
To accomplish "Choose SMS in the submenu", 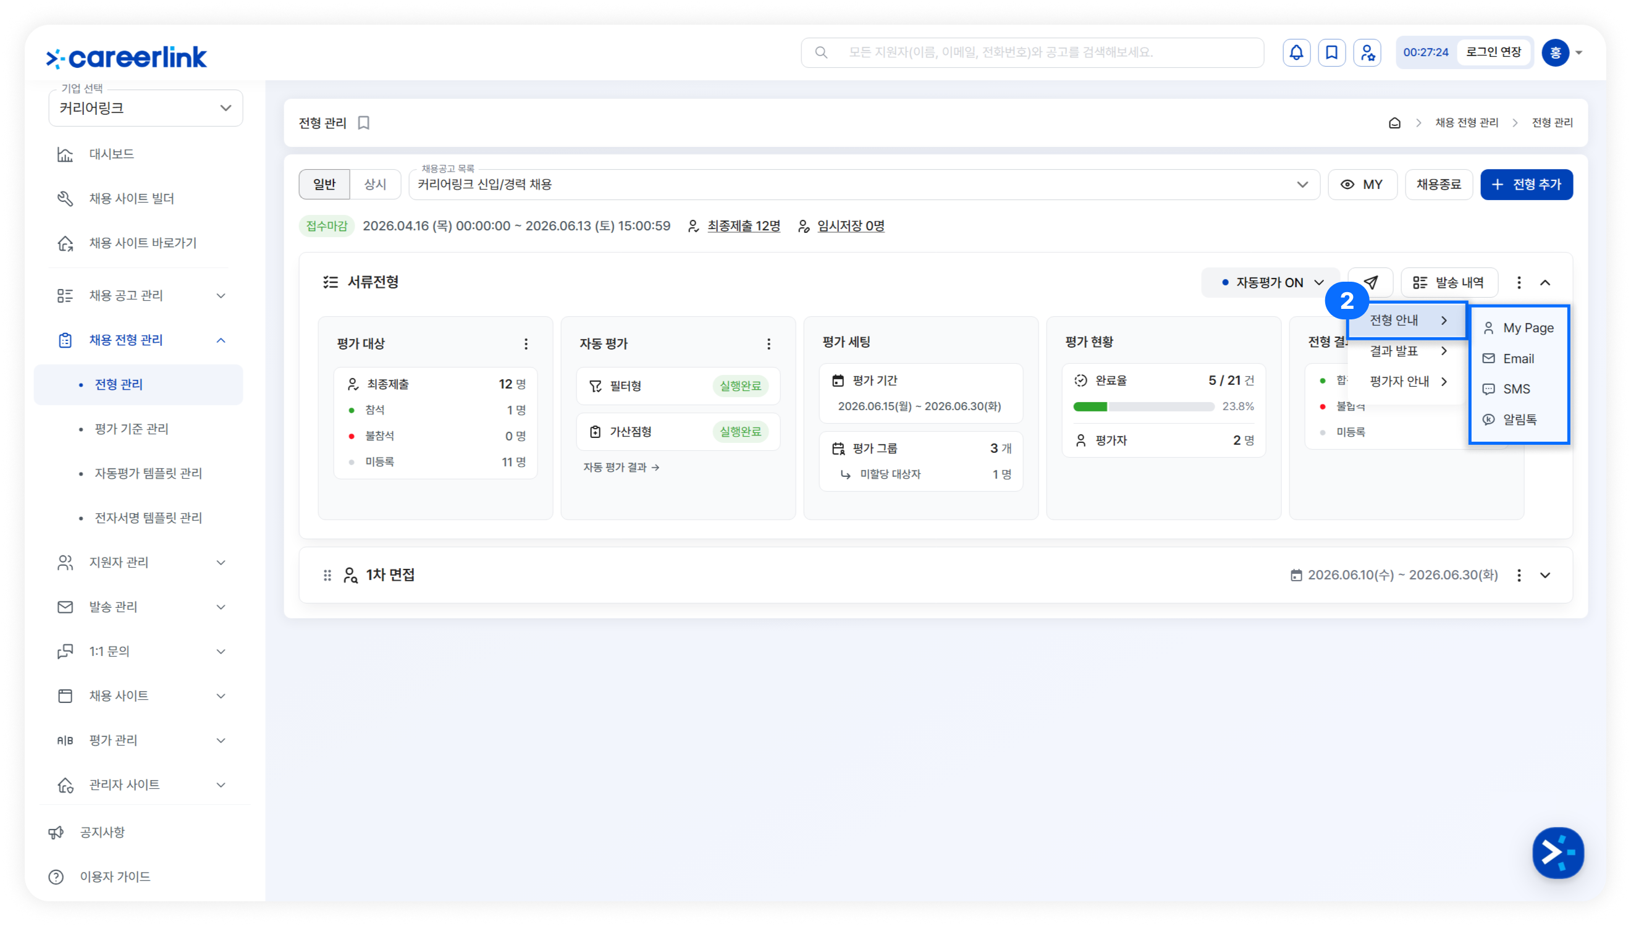I will 1519,389.
